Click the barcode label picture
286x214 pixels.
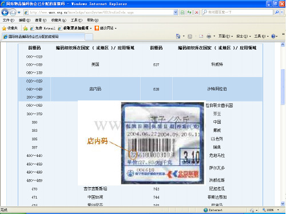pos(162,143)
